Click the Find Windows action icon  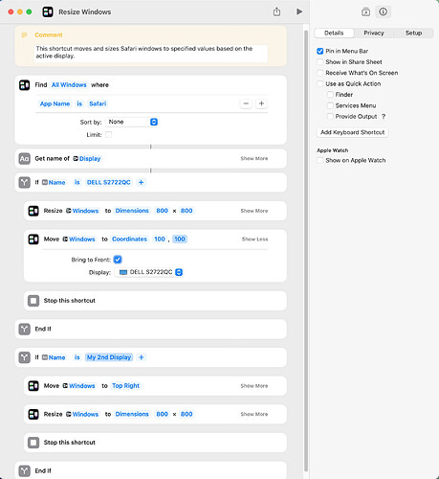pyautogui.click(x=25, y=85)
